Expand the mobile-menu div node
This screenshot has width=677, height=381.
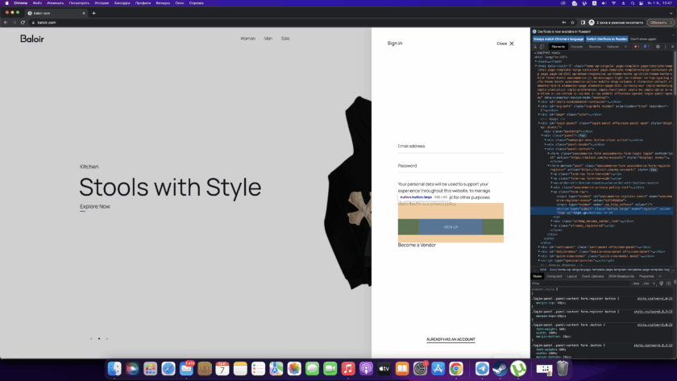[x=539, y=251]
